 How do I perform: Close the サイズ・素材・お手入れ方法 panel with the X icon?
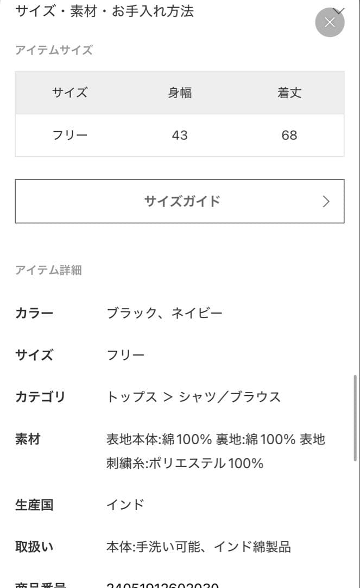coord(330,22)
